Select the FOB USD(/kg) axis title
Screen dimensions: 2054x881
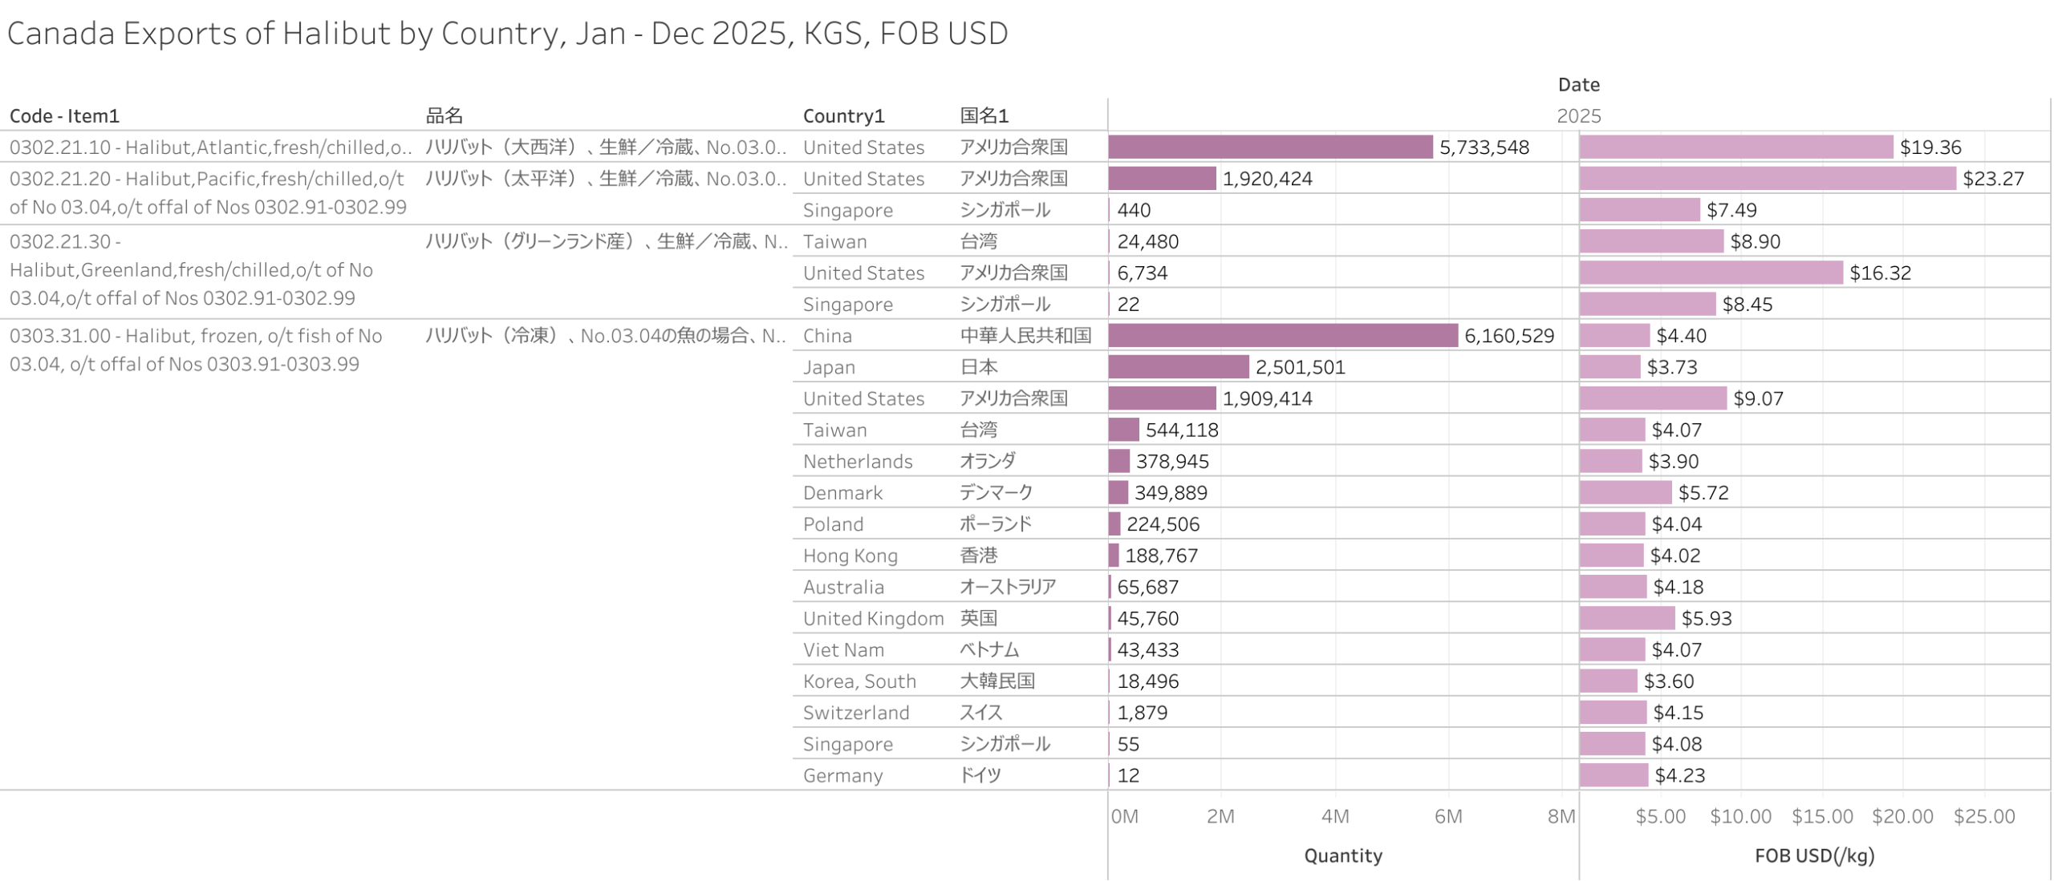point(1812,855)
